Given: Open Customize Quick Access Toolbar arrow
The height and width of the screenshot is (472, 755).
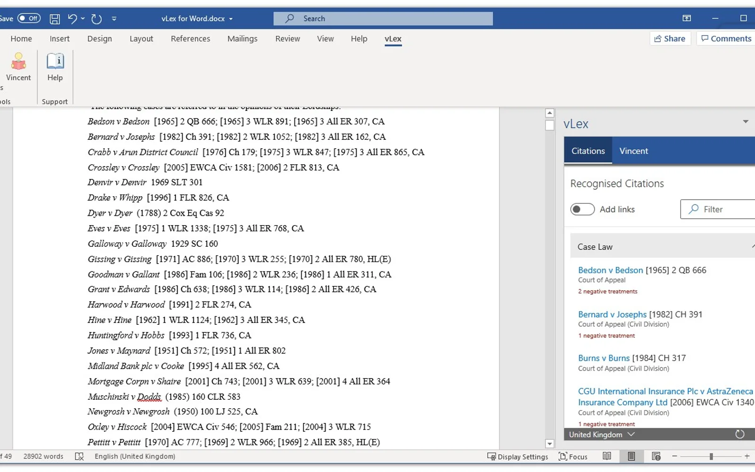Looking at the screenshot, I should tap(114, 19).
